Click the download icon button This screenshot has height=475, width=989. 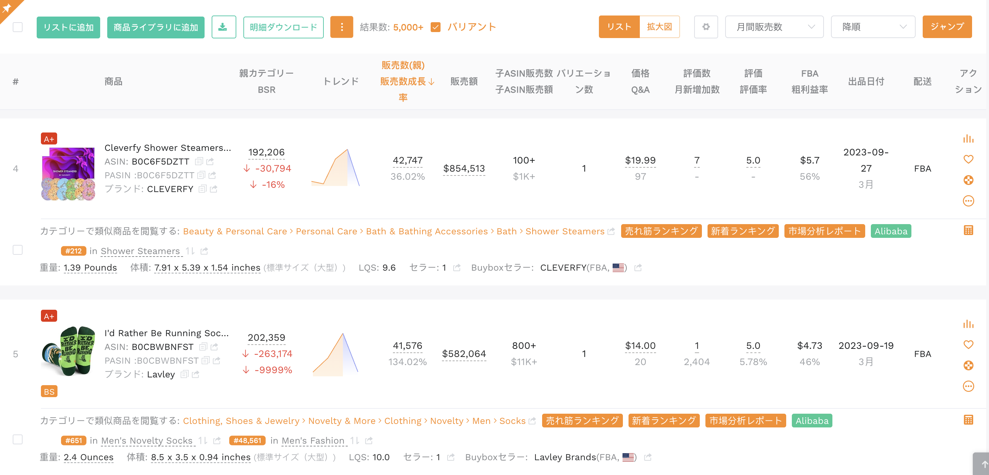pos(224,27)
